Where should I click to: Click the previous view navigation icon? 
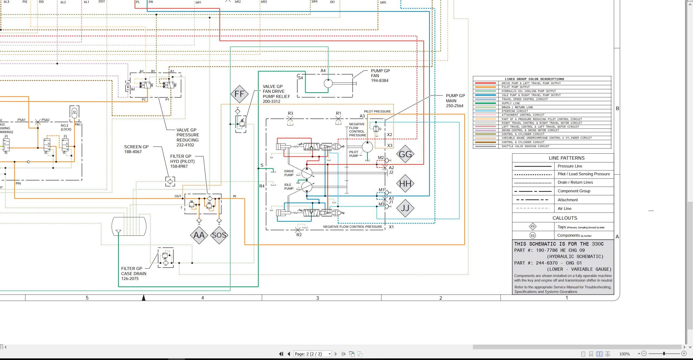[x=352, y=354]
